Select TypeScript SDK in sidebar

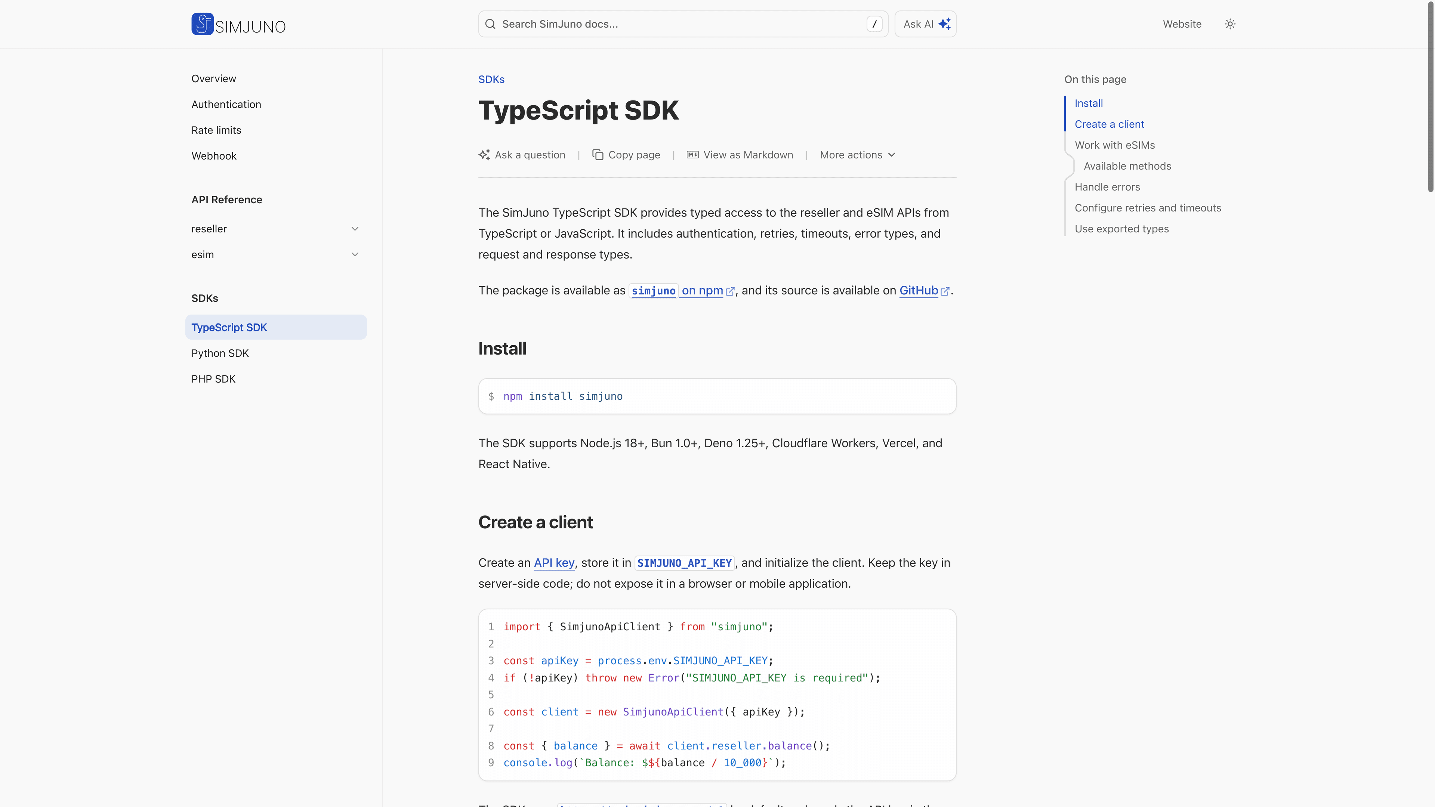pos(276,328)
